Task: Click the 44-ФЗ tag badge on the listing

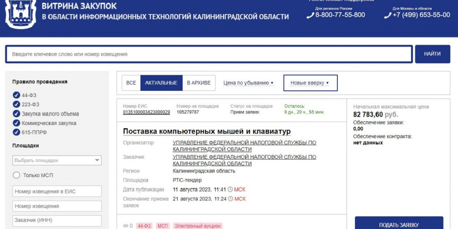Action: coord(144,226)
